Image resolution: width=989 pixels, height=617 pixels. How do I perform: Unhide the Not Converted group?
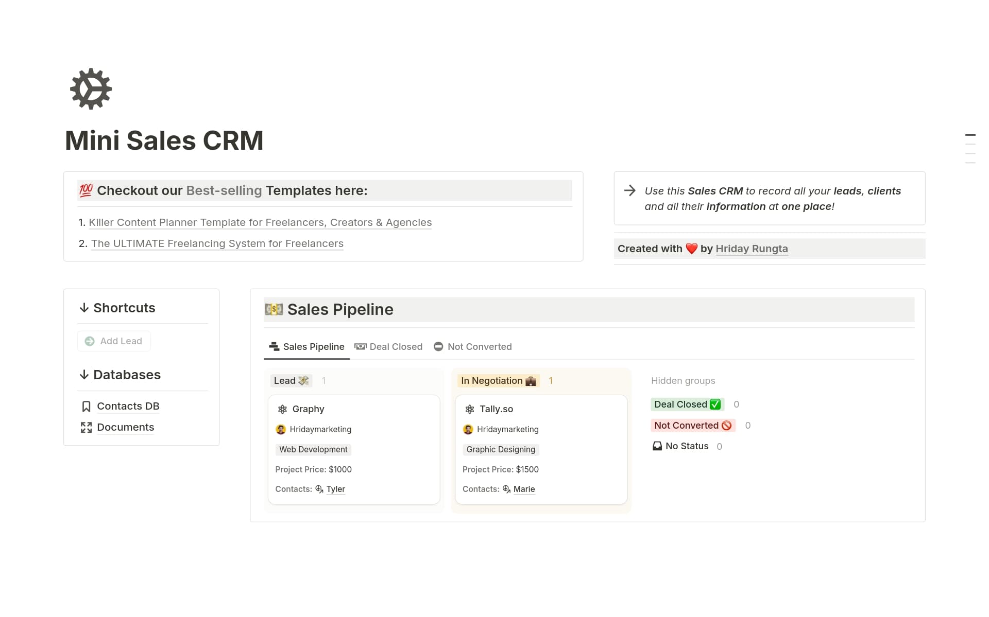tap(692, 425)
